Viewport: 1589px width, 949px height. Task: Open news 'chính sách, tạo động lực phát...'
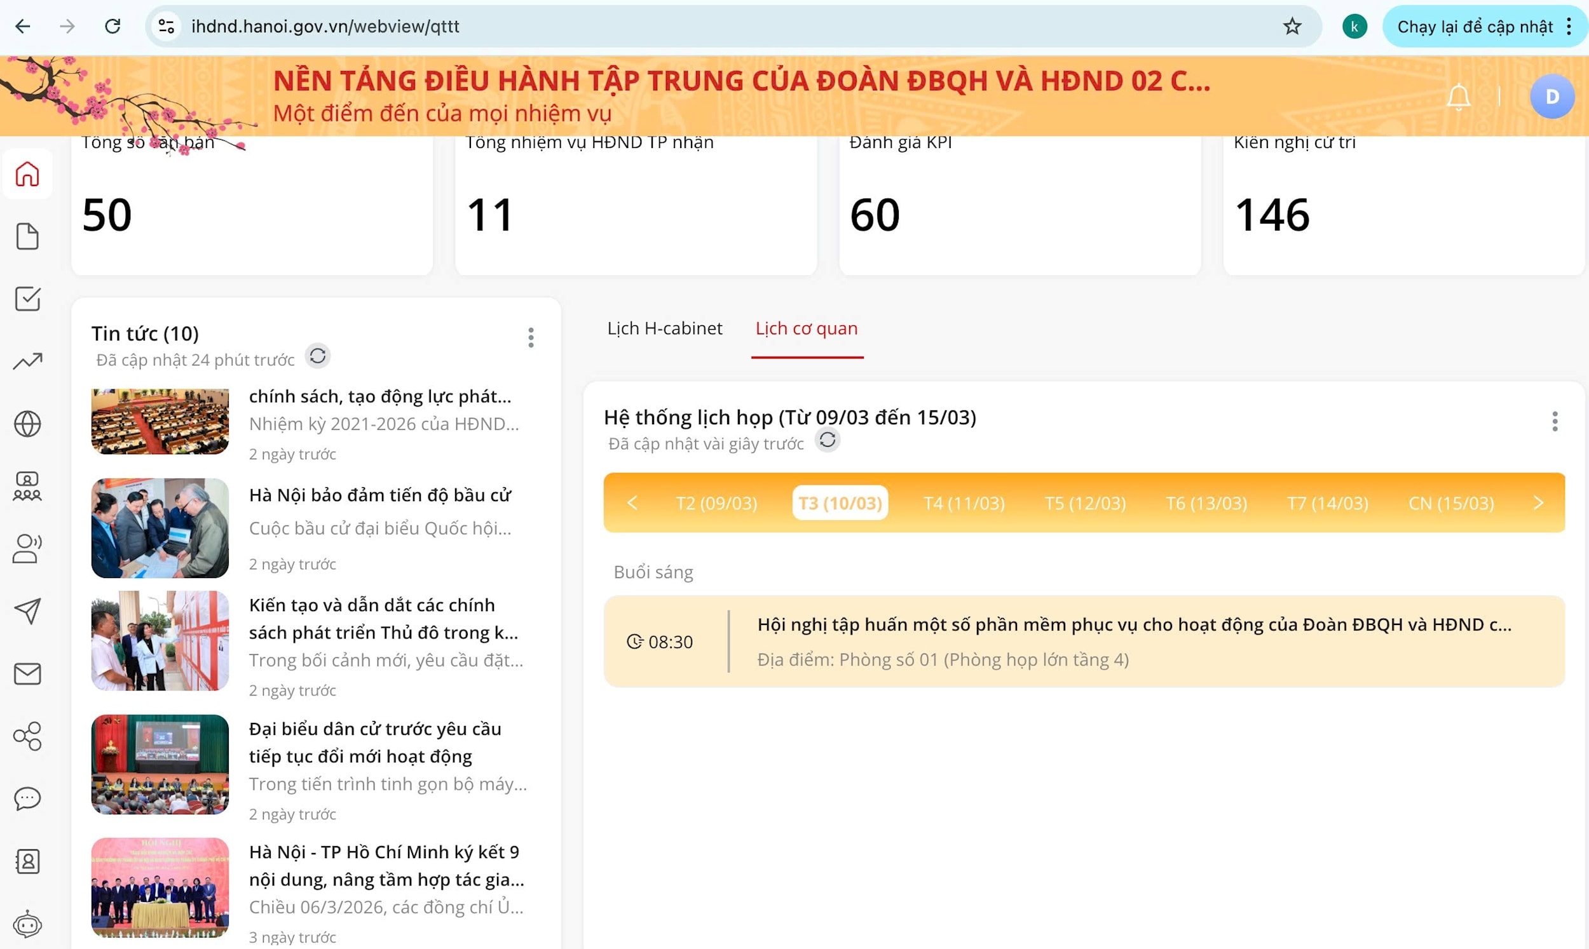point(380,396)
